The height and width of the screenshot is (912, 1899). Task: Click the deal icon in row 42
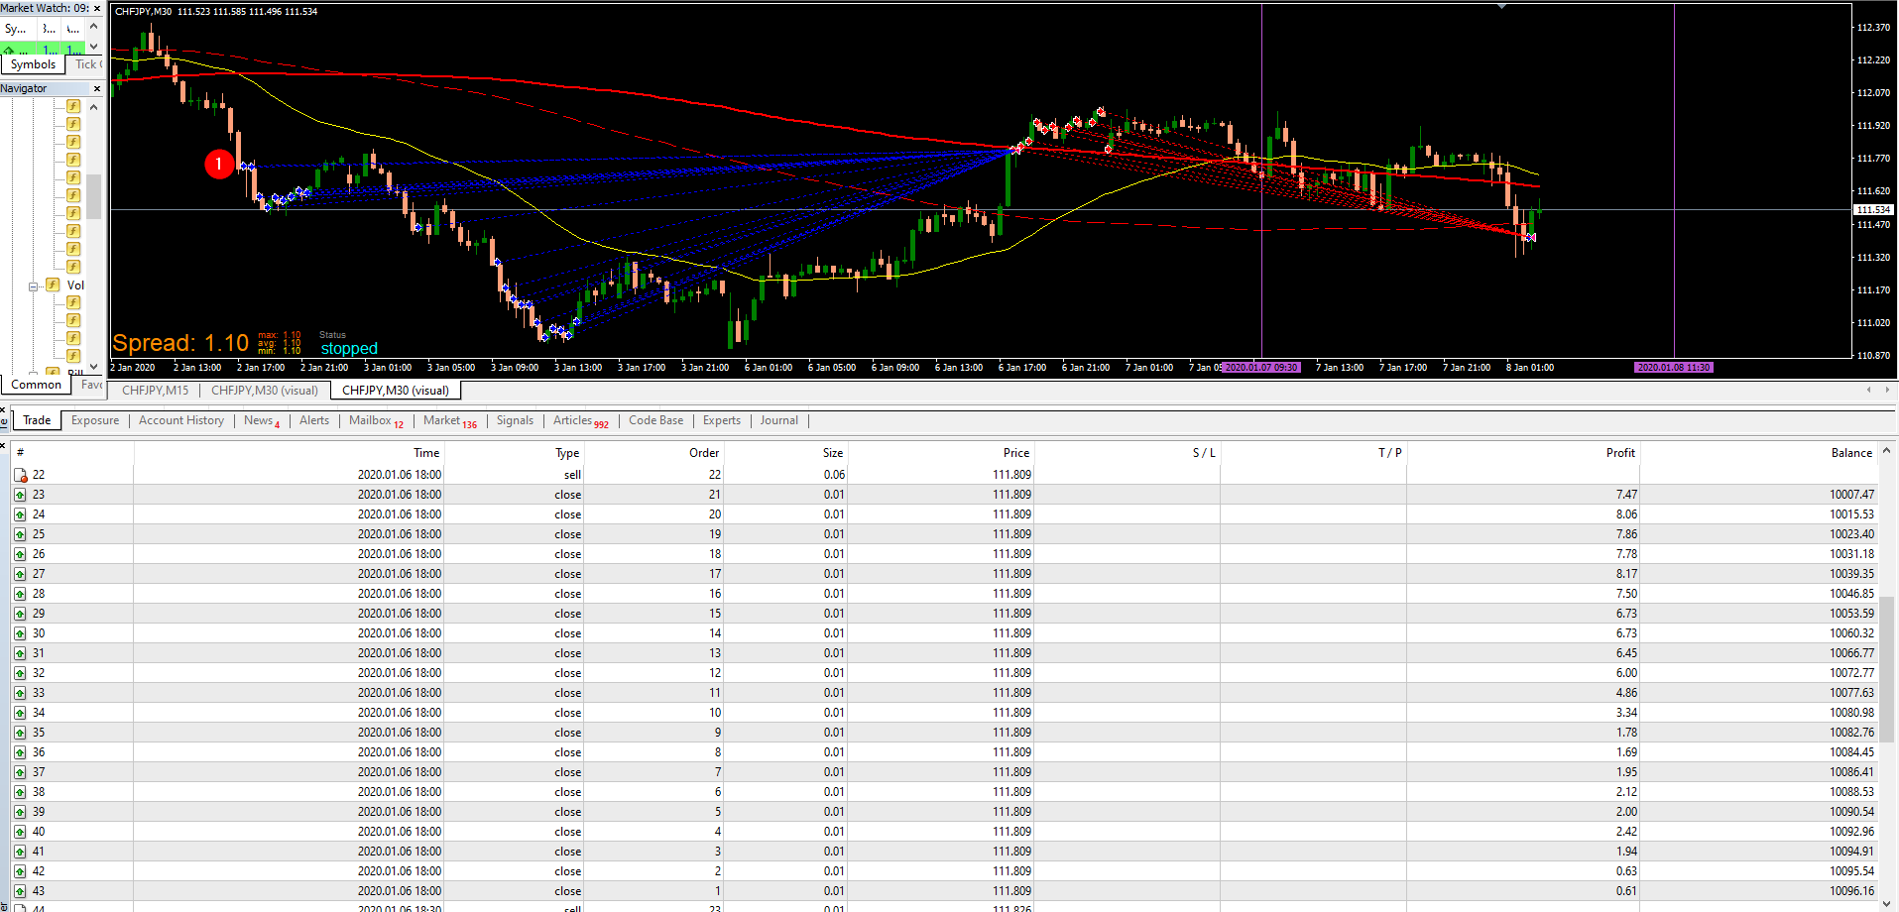point(20,871)
